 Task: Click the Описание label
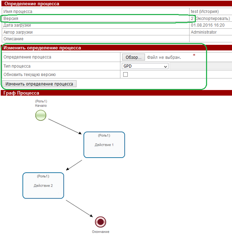(x=14, y=39)
